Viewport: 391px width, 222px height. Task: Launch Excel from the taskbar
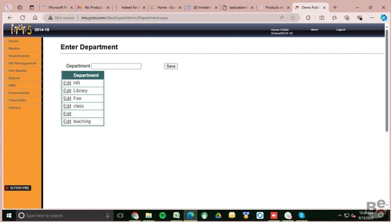(x=177, y=215)
